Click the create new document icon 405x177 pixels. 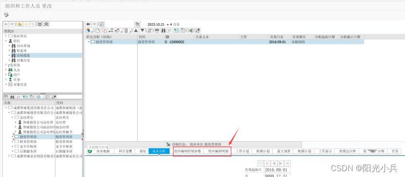pyautogui.click(x=98, y=31)
